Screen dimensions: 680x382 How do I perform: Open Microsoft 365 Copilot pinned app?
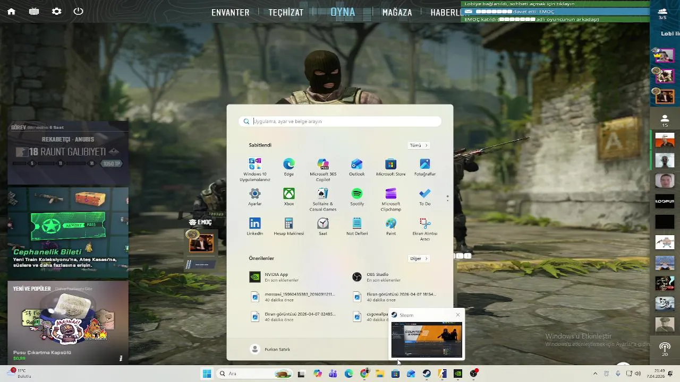323,169
